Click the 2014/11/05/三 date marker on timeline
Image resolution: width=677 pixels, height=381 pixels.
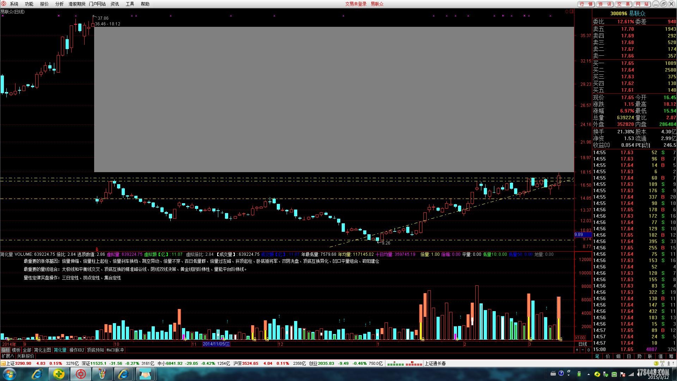pos(216,344)
